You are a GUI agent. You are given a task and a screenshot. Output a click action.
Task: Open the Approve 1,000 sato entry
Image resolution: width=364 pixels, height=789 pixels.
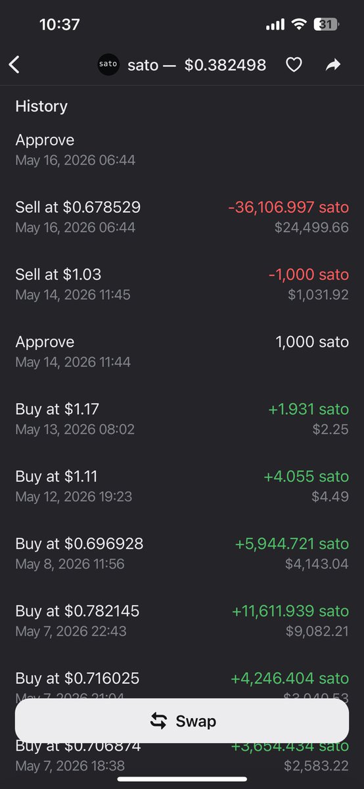click(182, 351)
